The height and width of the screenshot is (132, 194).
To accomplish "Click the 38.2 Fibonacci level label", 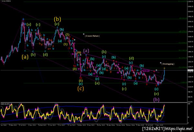I will (x=183, y=58).
